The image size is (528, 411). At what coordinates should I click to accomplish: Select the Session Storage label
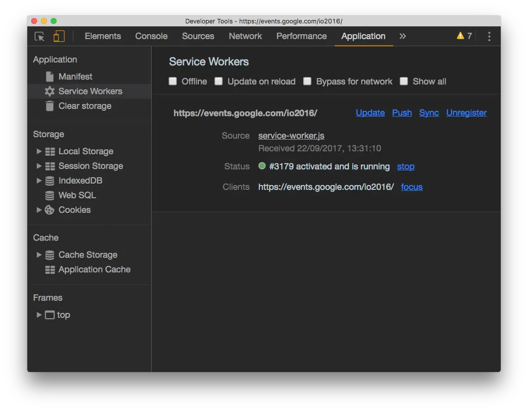(x=91, y=166)
